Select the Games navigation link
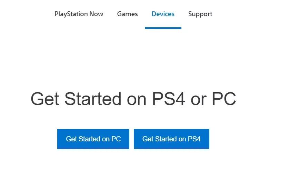Screen dimensions: 289x190 (127, 14)
